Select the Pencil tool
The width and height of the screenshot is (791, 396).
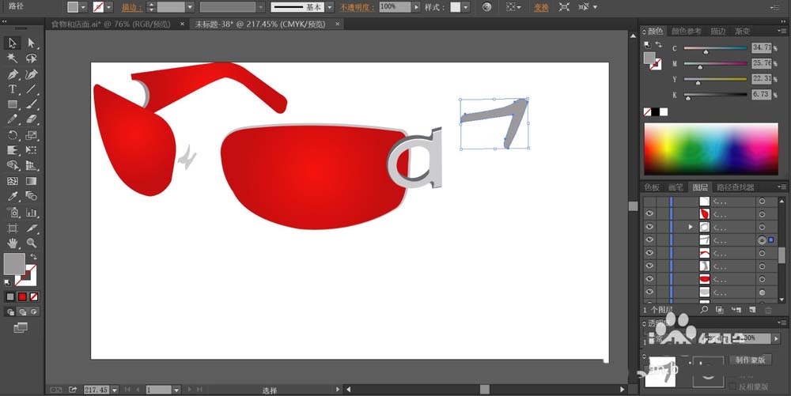pos(13,119)
